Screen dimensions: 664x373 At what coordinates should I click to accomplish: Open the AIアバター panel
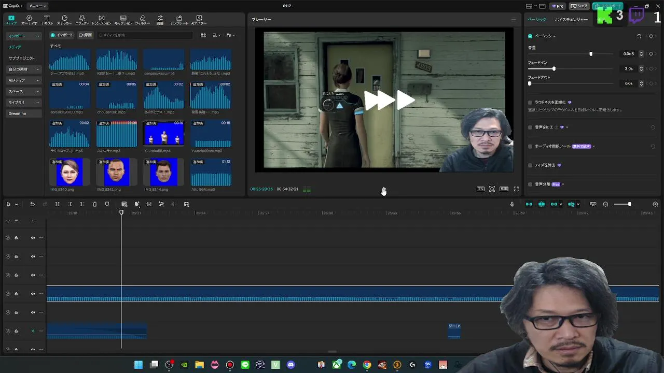coord(199,20)
